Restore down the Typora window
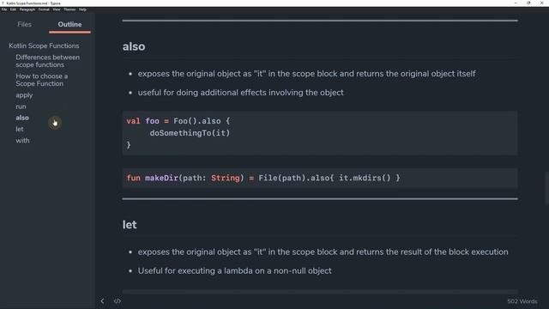549x309 pixels. click(528, 3)
